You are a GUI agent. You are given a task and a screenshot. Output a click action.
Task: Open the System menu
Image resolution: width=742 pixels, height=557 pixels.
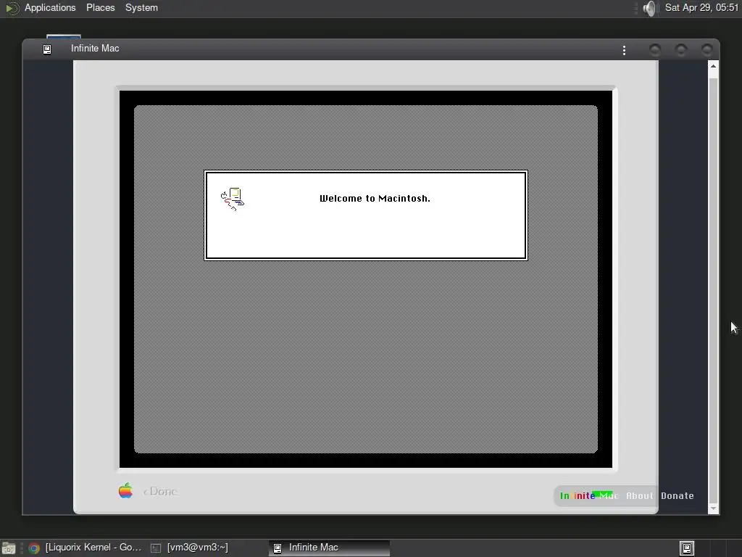coord(141,7)
